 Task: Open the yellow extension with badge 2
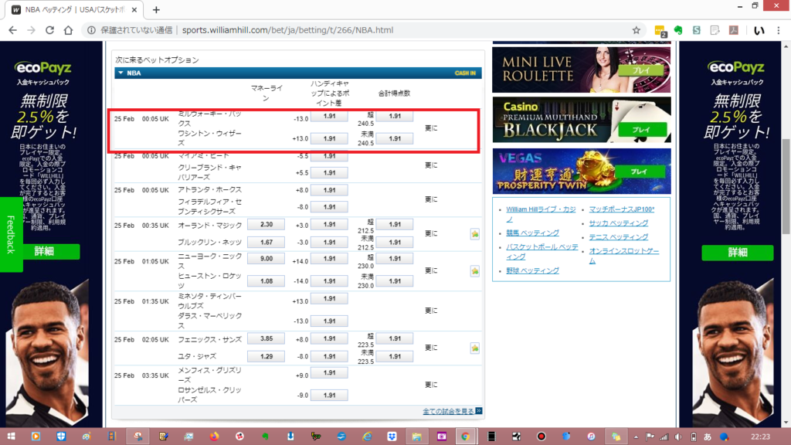(660, 31)
